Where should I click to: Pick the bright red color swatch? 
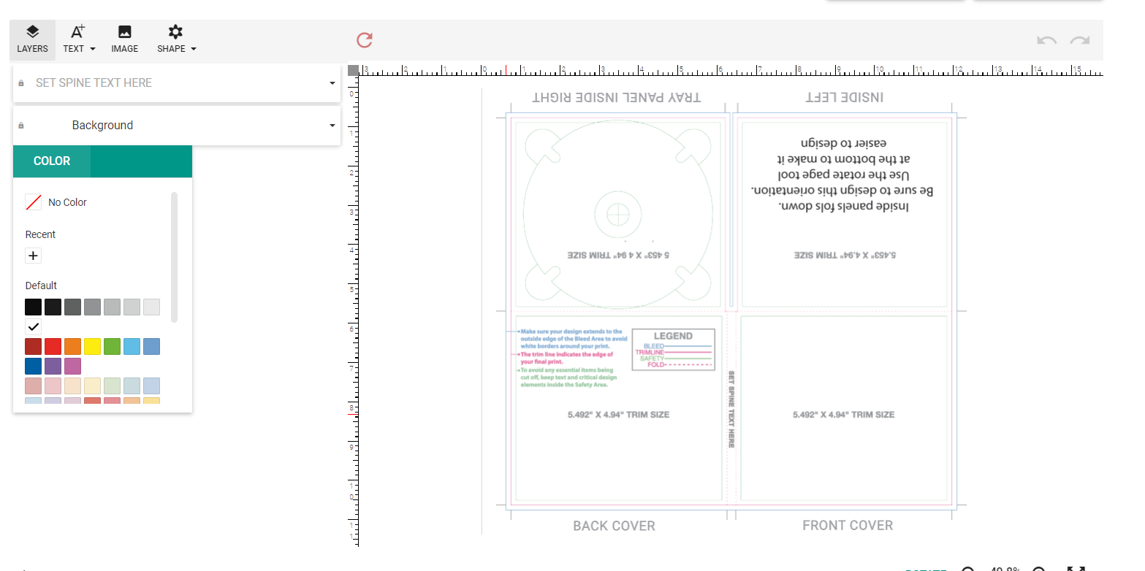click(53, 346)
